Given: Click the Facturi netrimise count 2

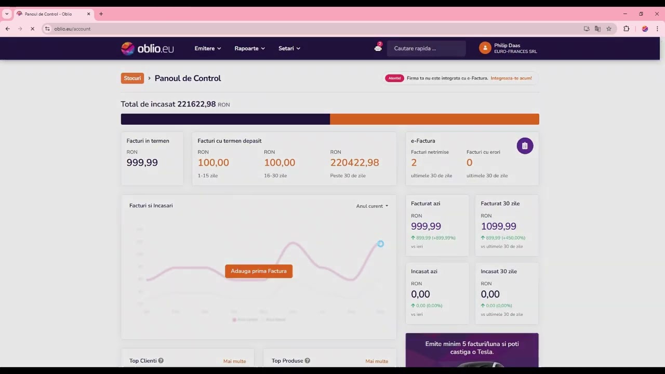Looking at the screenshot, I should 414,163.
